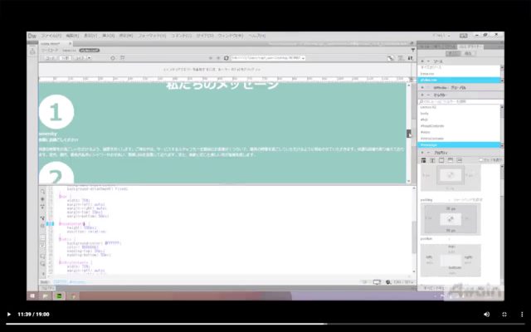Toggle the セットを表示 checkbox
The height and width of the screenshot is (332, 531).
coord(481,160)
